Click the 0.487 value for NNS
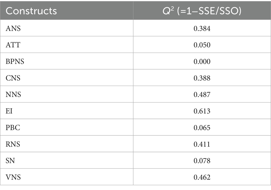 pos(202,94)
